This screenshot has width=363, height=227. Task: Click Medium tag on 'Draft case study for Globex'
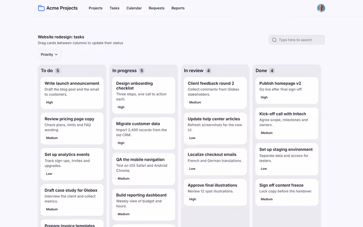[x=52, y=209]
